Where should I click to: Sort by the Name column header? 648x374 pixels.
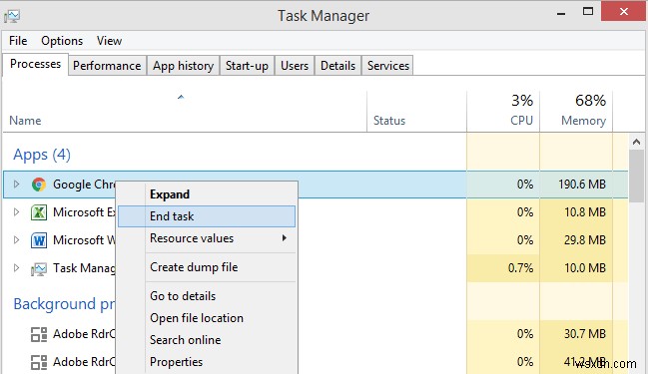[185, 112]
